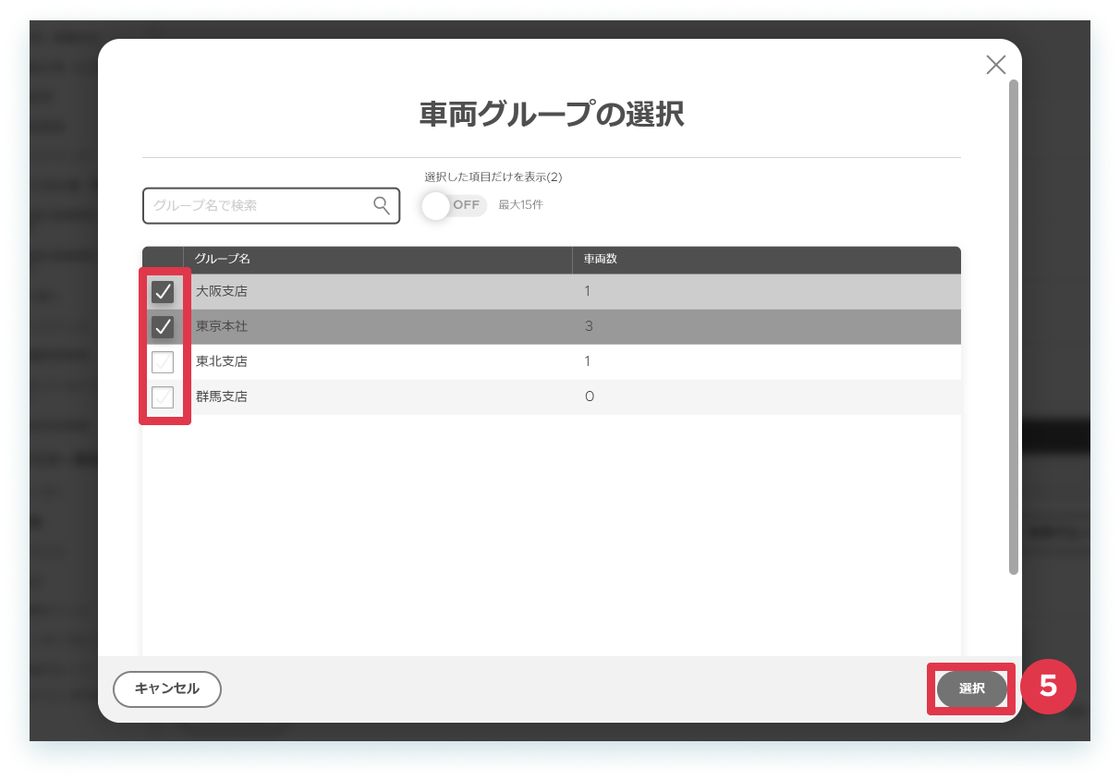Select the 東京本社 group name
This screenshot has height=780, width=1120.
click(222, 327)
